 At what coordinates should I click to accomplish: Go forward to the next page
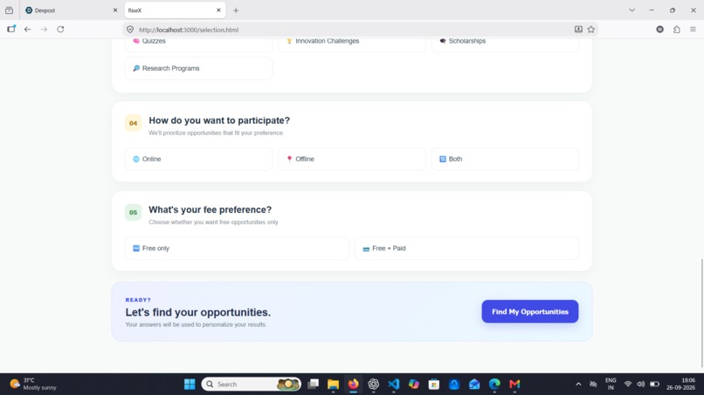pos(44,29)
